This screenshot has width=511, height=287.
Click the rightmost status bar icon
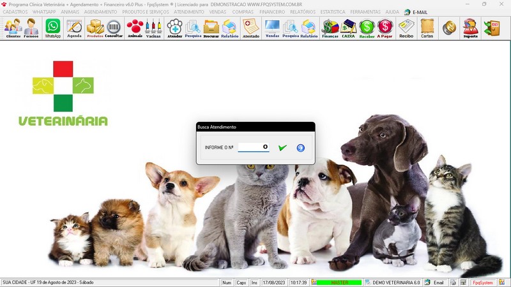pyautogui.click(x=502, y=283)
